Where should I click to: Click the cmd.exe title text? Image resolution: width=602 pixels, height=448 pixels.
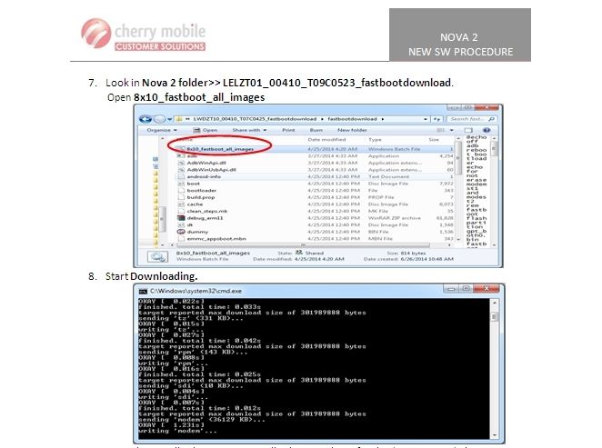point(196,291)
